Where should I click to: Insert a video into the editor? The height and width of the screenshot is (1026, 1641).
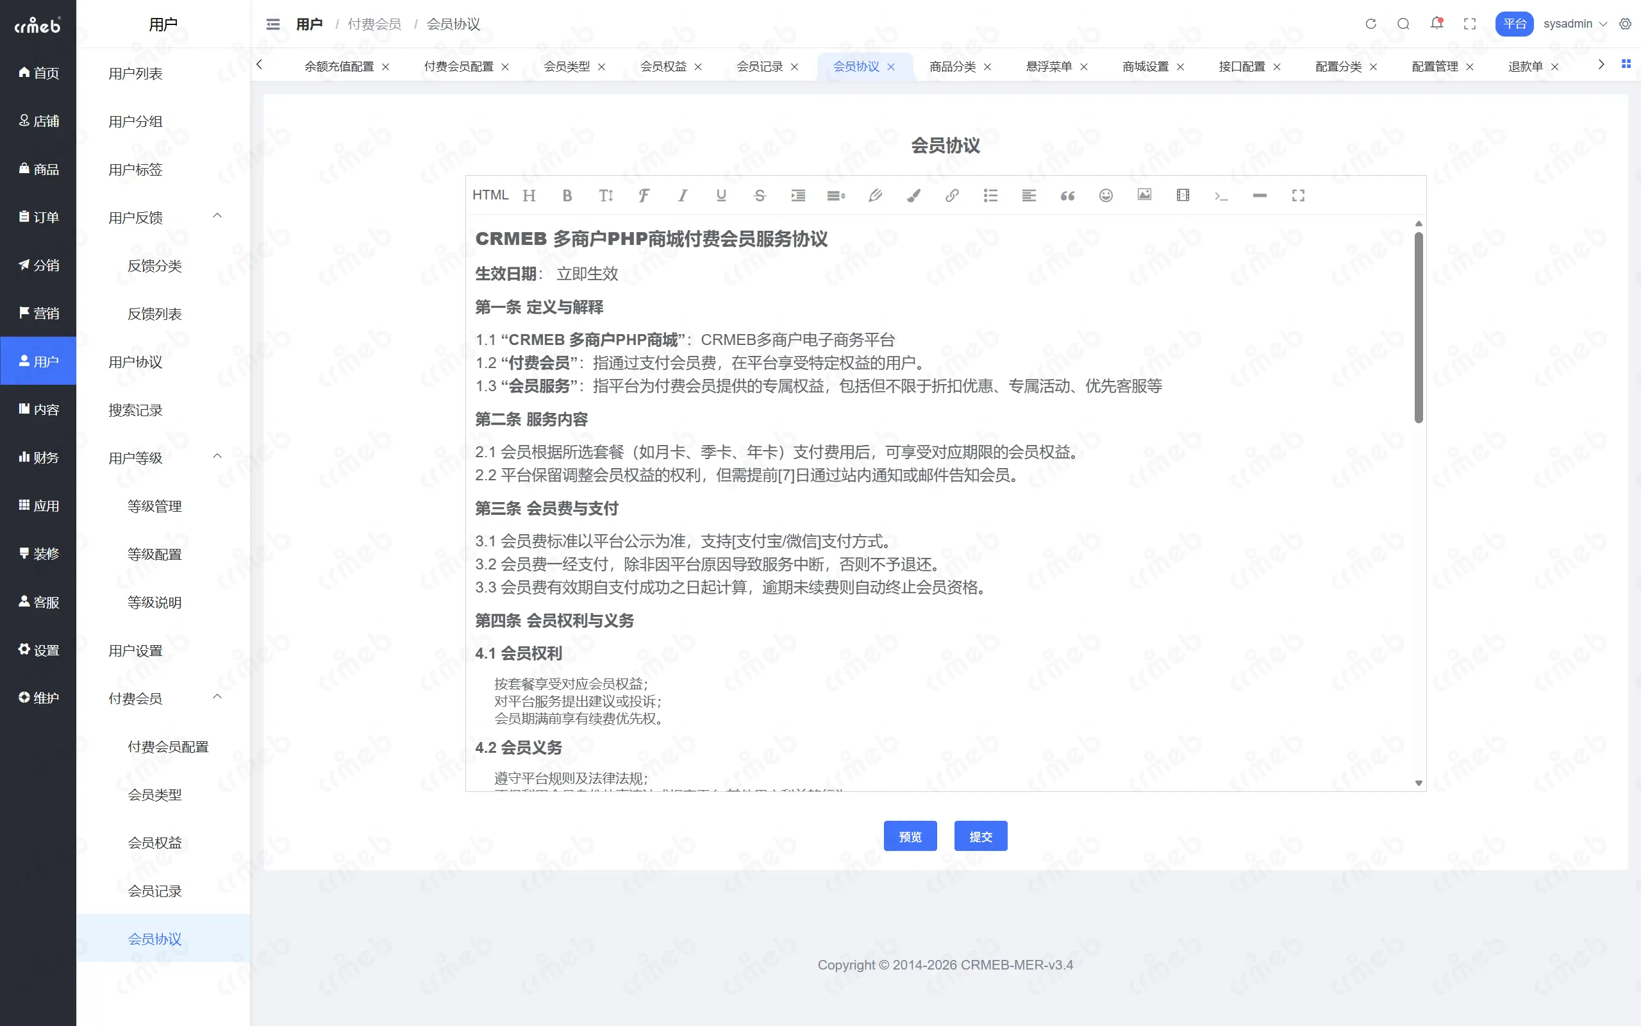click(x=1183, y=196)
